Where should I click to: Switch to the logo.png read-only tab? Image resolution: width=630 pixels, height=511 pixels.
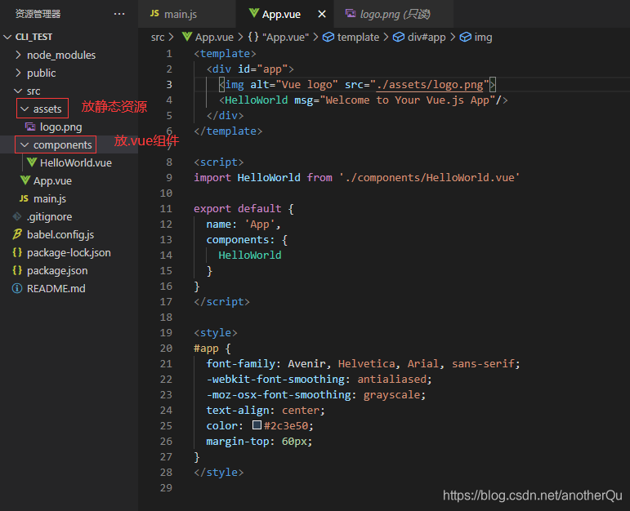coord(394,14)
